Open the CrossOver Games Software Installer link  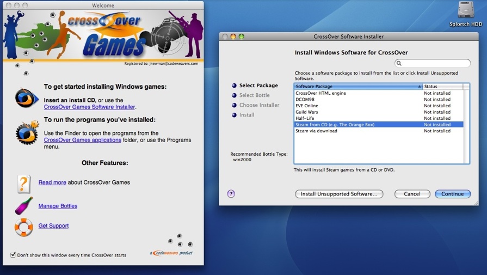click(89, 107)
